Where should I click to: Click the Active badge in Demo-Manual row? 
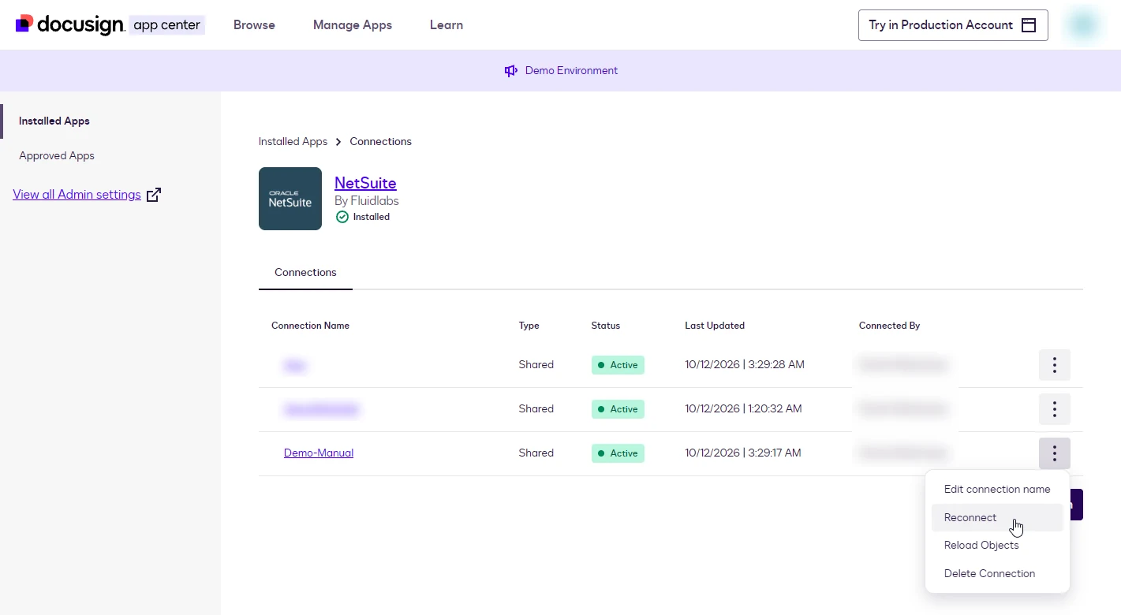[618, 453]
